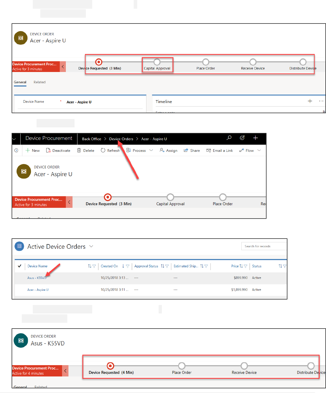Viewport: 326px width, 393px height.
Task: Click the Active Device Orders view icon
Action: pyautogui.click(x=19, y=246)
